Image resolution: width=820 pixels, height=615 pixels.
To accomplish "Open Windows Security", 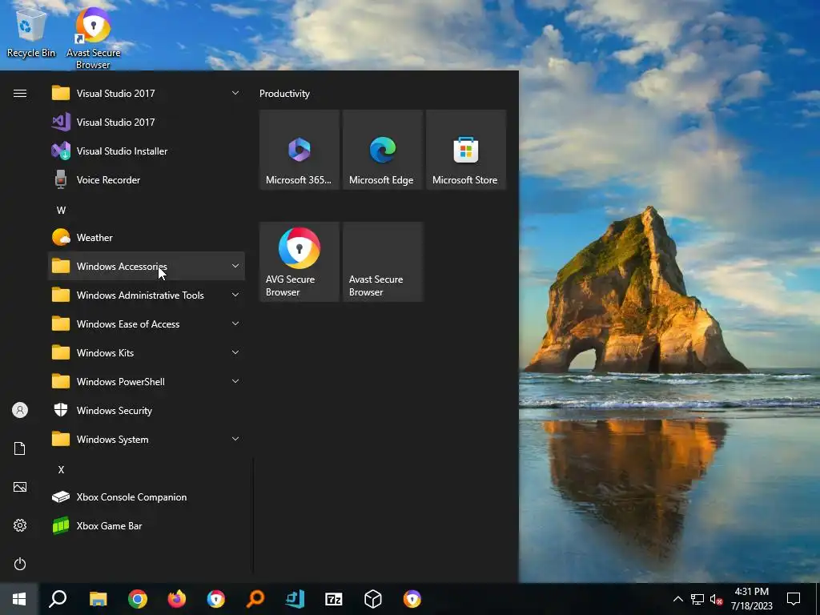I will tap(147, 411).
